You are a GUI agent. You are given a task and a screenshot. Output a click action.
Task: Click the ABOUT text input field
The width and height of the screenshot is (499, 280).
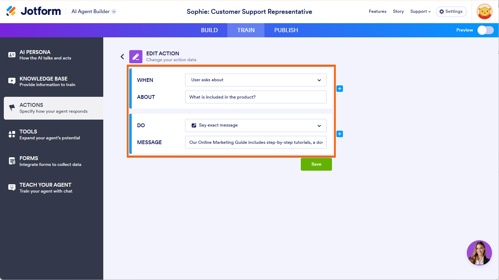[x=256, y=97]
